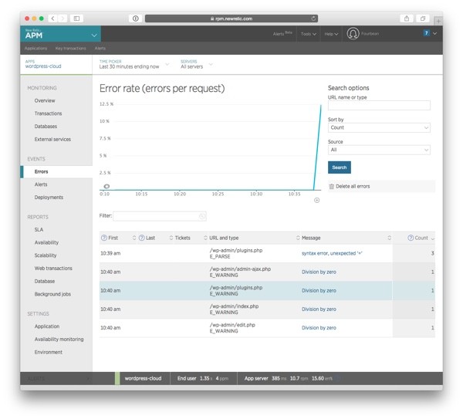The height and width of the screenshot is (419, 463).
Task: Open Alerts Beta in the top header
Action: [282, 34]
